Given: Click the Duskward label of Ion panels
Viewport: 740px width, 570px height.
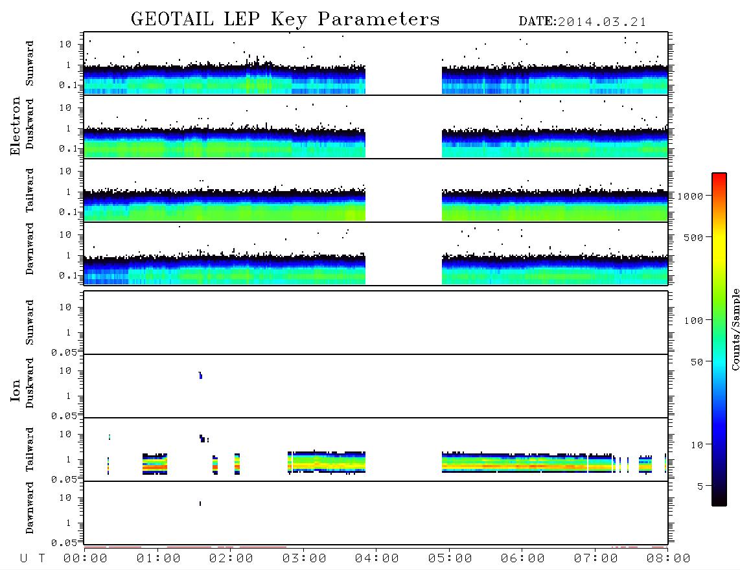Looking at the screenshot, I should [x=29, y=383].
